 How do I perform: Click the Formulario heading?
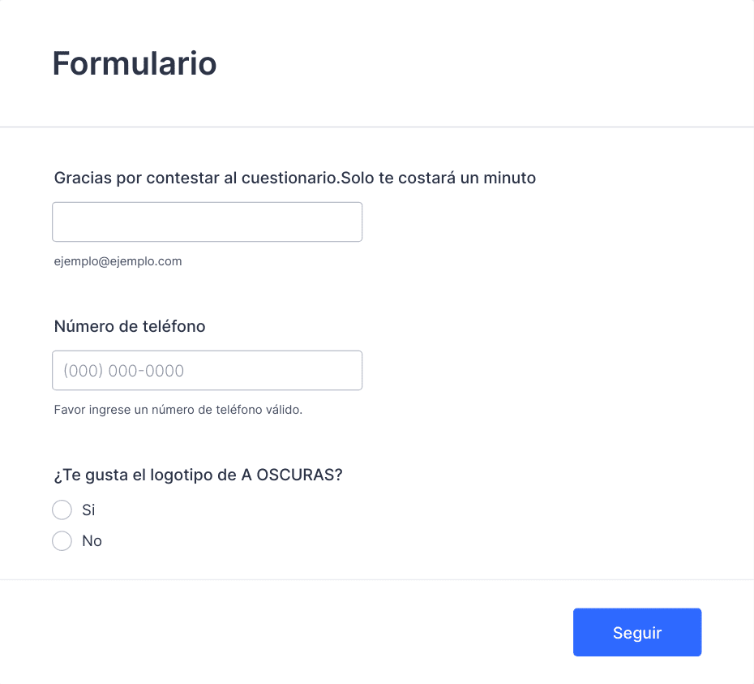tap(135, 63)
